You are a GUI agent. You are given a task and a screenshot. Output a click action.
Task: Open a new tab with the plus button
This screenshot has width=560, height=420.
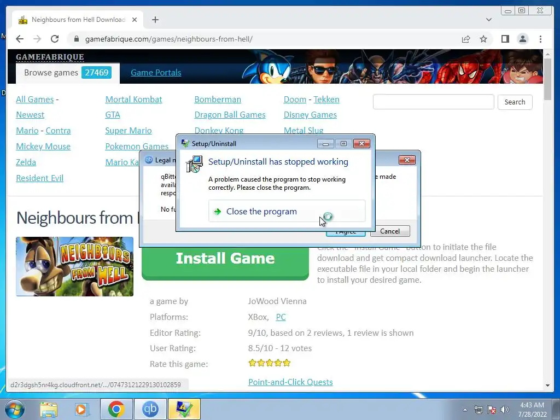(155, 20)
